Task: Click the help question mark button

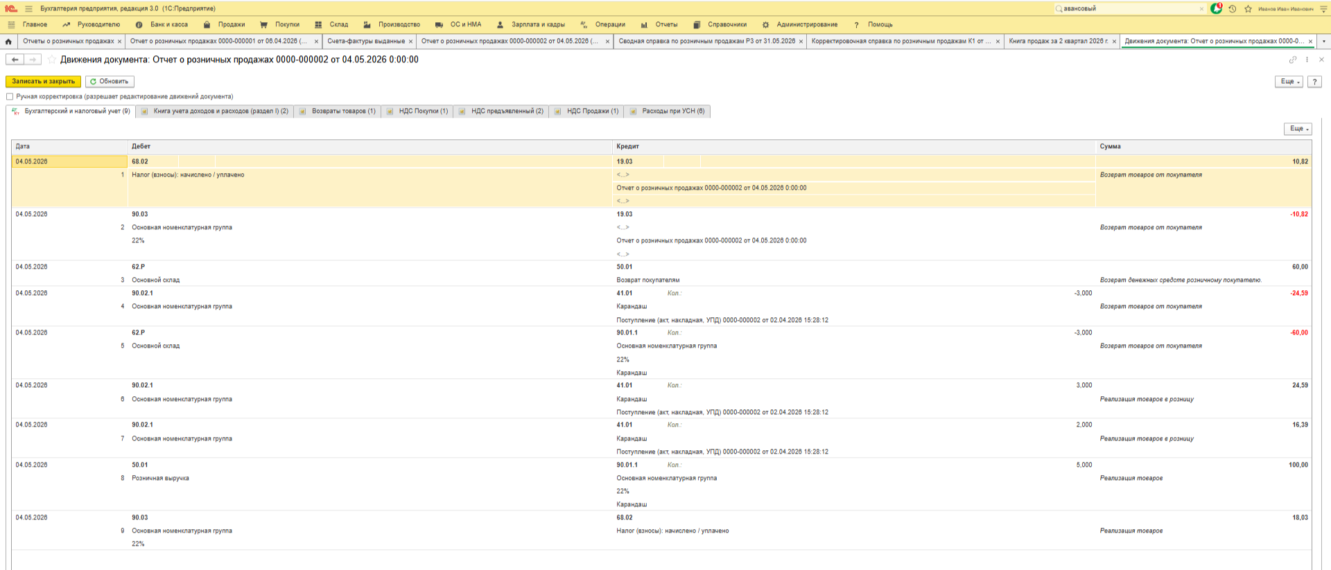Action: coord(1314,82)
